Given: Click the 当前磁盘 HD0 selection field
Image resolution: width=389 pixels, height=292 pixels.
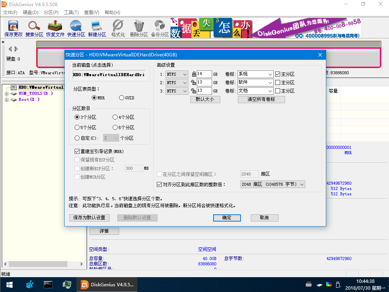Looking at the screenshot, I should pos(109,75).
